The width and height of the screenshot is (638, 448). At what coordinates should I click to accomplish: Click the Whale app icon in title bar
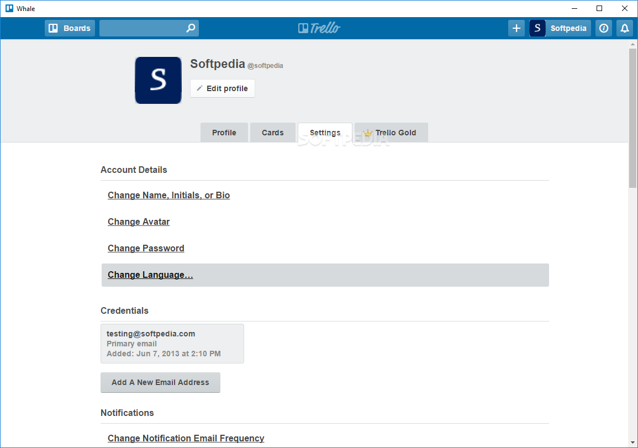tap(9, 8)
